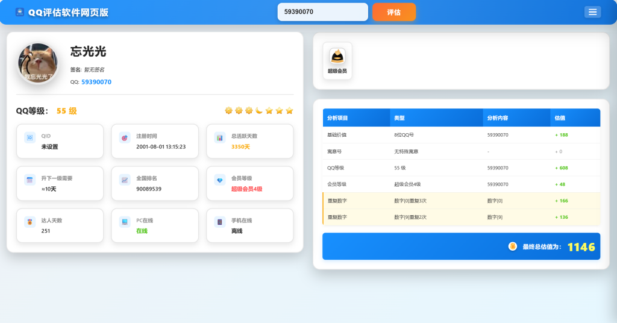Image resolution: width=617 pixels, height=323 pixels.
Task: Click the + 136 valuation value
Action: coord(561,217)
